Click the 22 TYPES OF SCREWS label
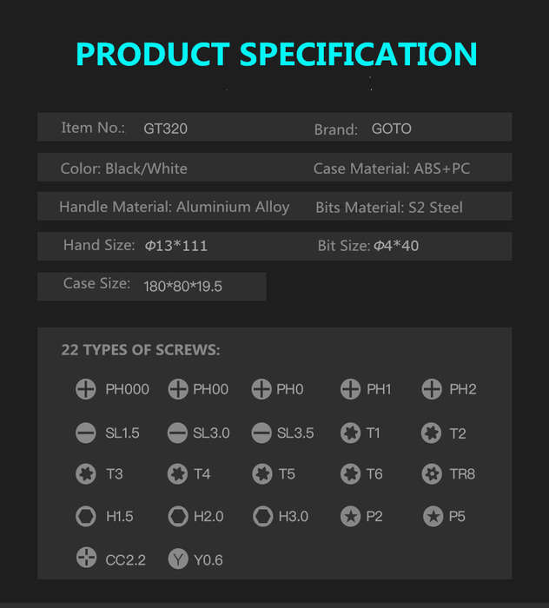The height and width of the screenshot is (608, 549). click(x=141, y=350)
